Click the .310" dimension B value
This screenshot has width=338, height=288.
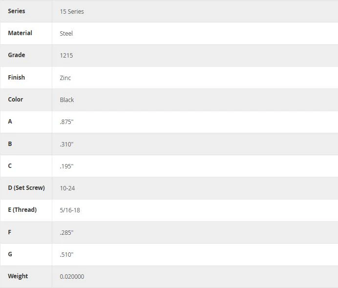(66, 144)
